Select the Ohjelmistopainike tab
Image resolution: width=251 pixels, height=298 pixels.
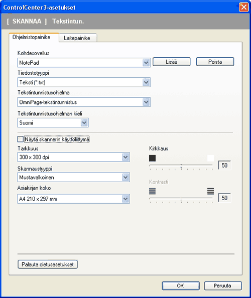tap(32, 37)
